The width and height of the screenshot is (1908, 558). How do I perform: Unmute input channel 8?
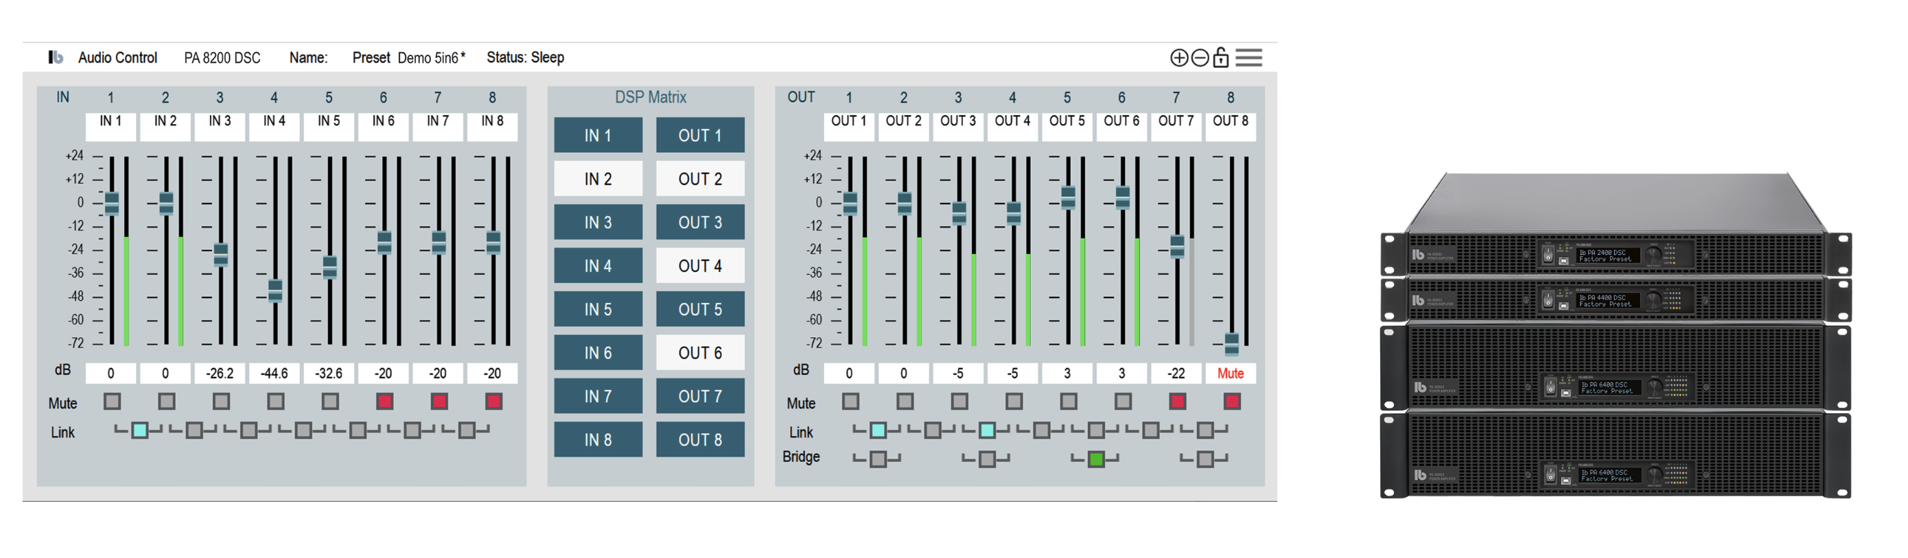pyautogui.click(x=493, y=401)
